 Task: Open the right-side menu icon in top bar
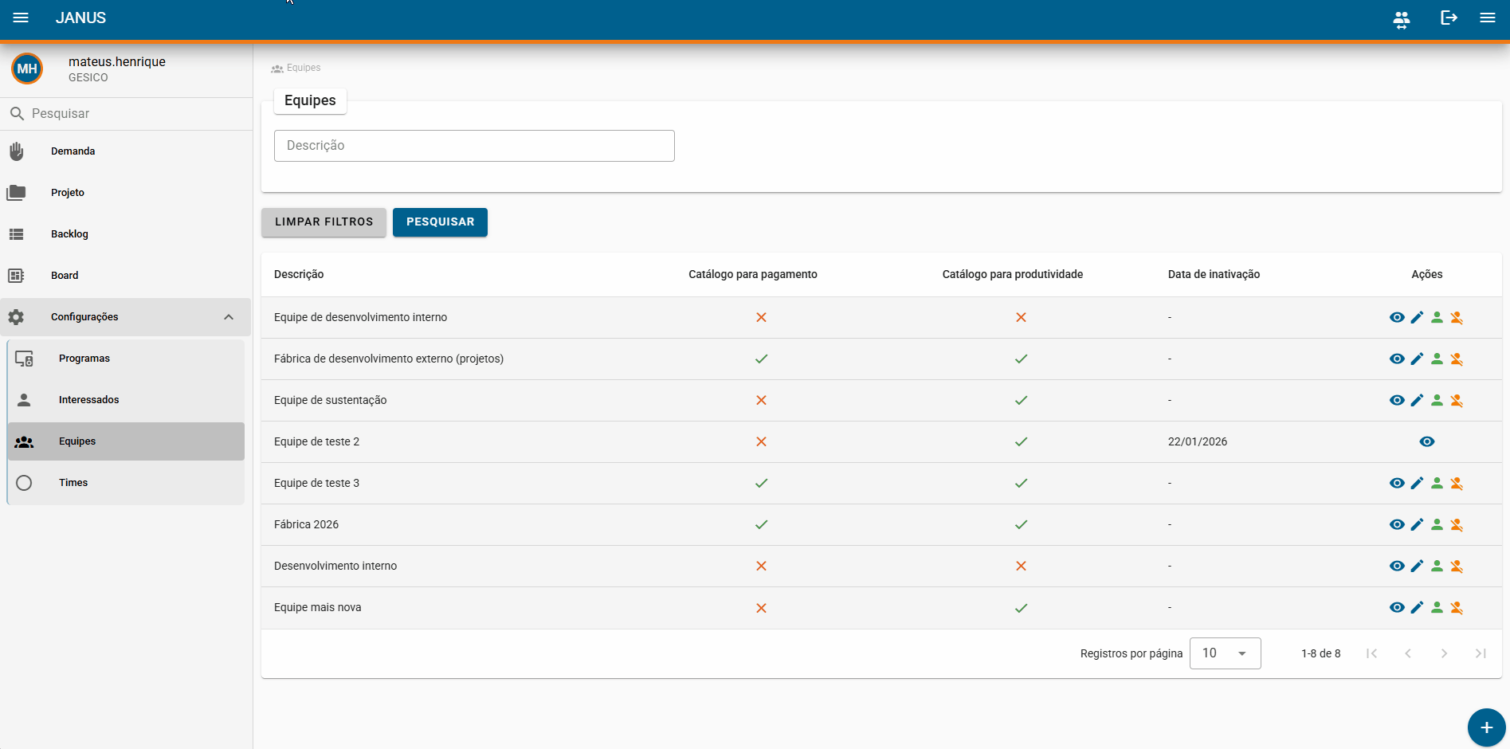coord(1487,18)
